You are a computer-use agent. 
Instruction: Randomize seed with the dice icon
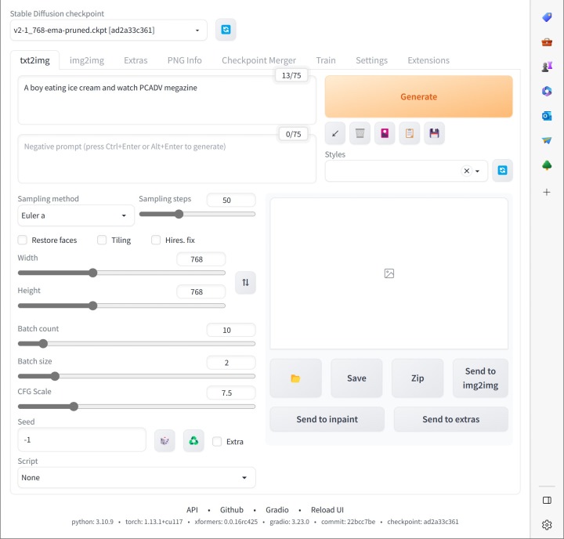164,441
